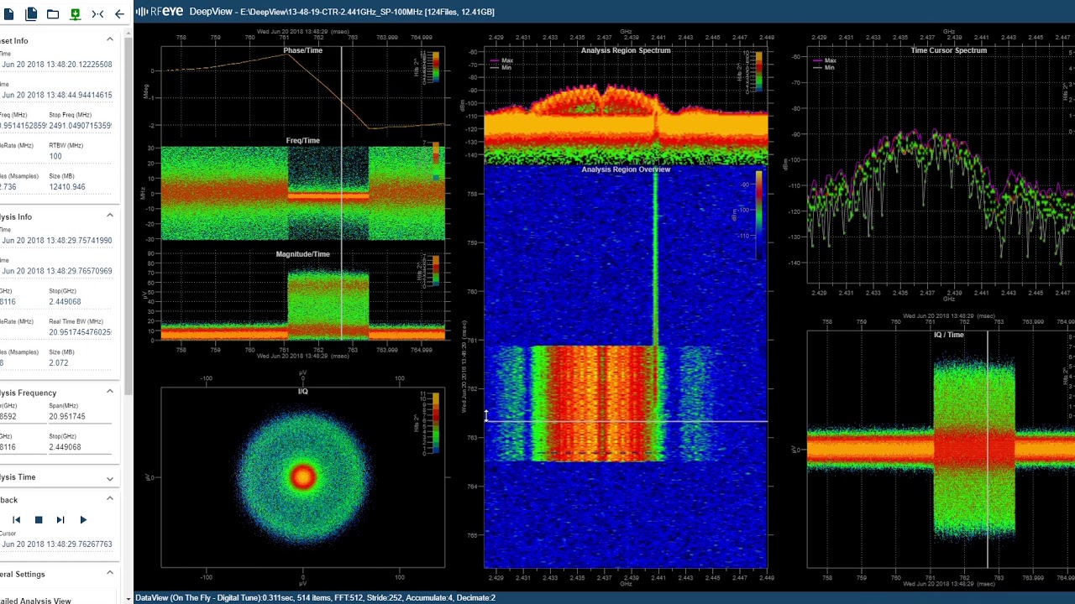Collapse the Analysis Info section
The width and height of the screenshot is (1075, 604).
click(x=109, y=216)
